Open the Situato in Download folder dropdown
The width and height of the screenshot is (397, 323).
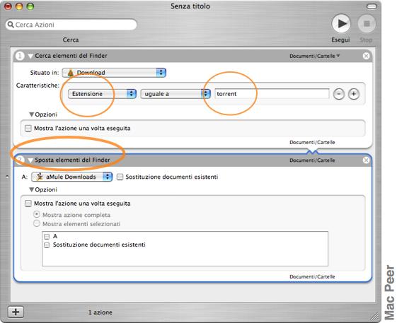[114, 73]
